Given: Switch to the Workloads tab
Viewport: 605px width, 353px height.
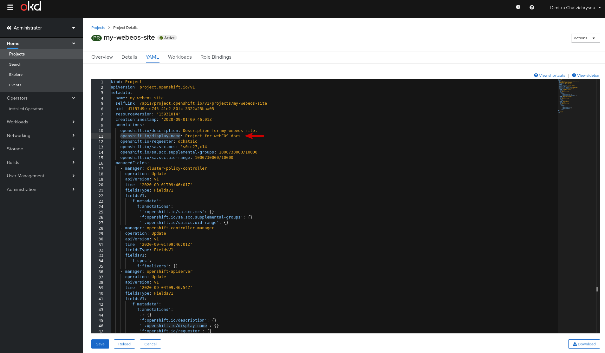Looking at the screenshot, I should pos(180,57).
